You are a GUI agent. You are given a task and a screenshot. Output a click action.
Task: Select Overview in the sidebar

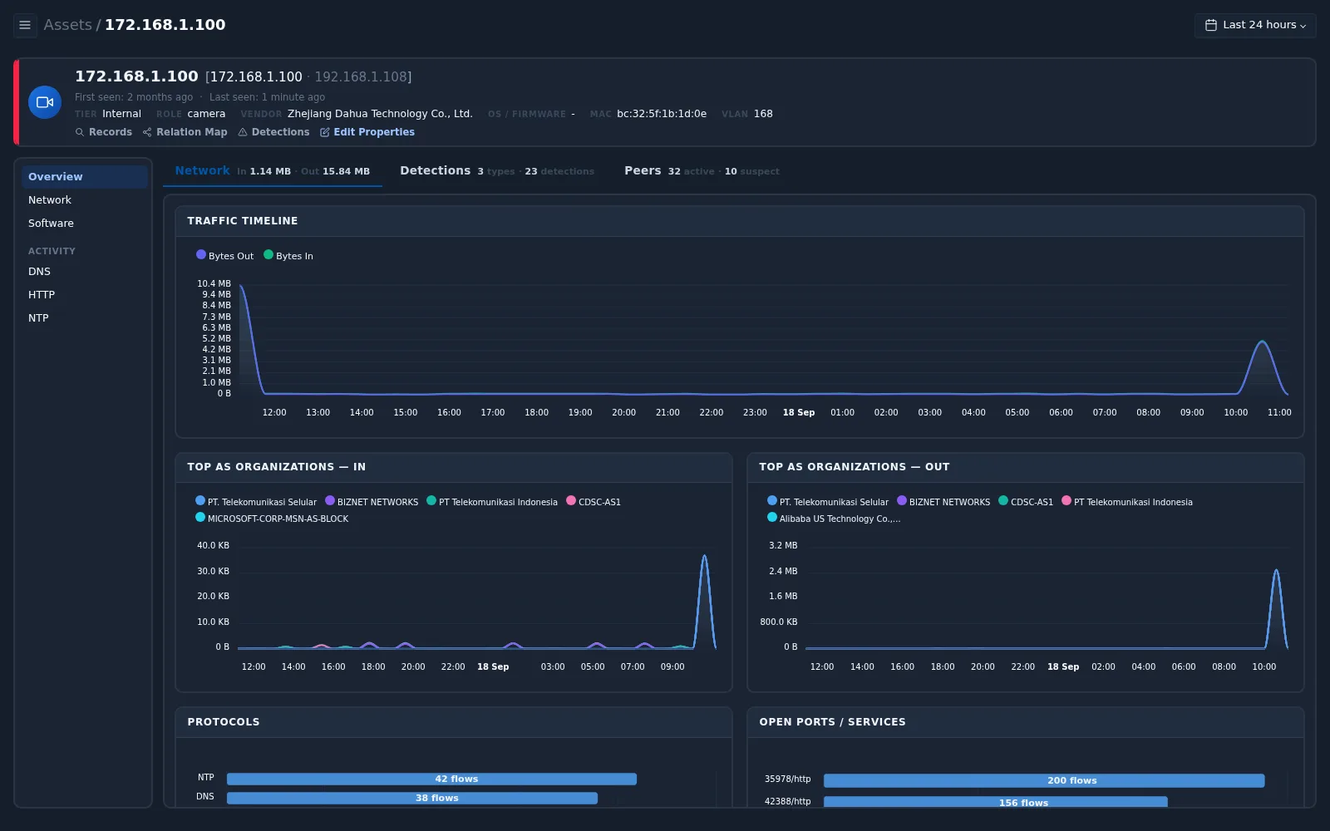[x=84, y=177]
